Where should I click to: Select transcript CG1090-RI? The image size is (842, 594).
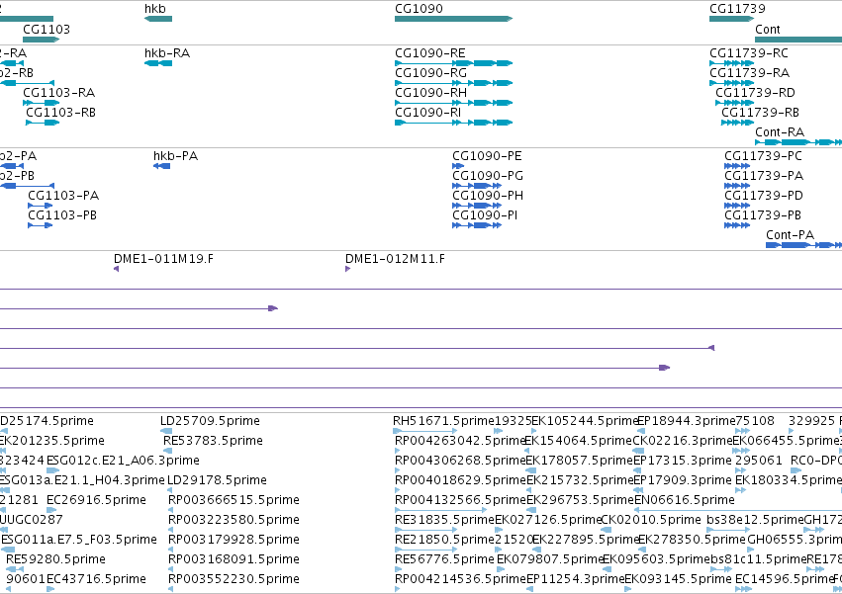[x=454, y=123]
